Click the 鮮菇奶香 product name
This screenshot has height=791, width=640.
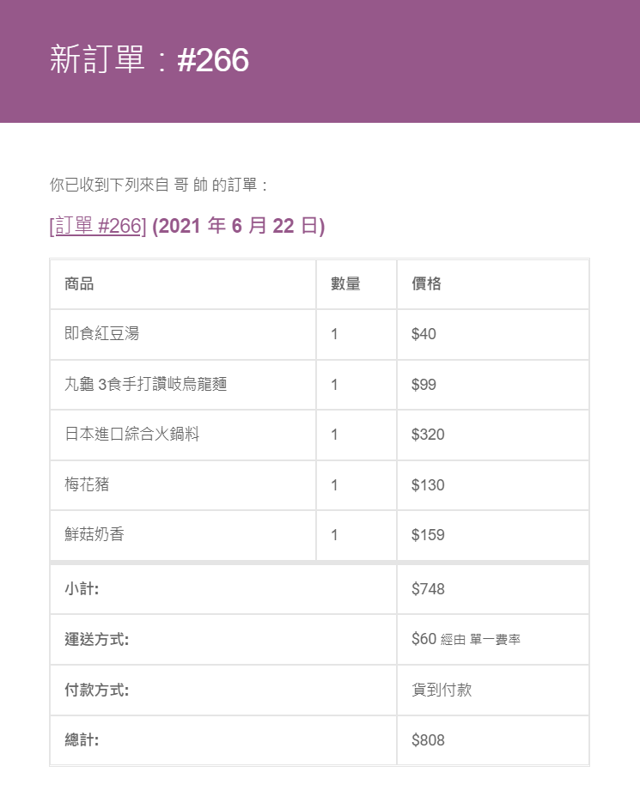pyautogui.click(x=94, y=535)
